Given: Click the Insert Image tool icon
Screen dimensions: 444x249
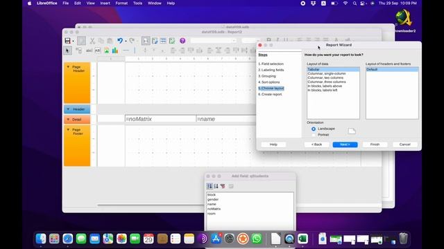Looking at the screenshot, I should tap(106, 50).
